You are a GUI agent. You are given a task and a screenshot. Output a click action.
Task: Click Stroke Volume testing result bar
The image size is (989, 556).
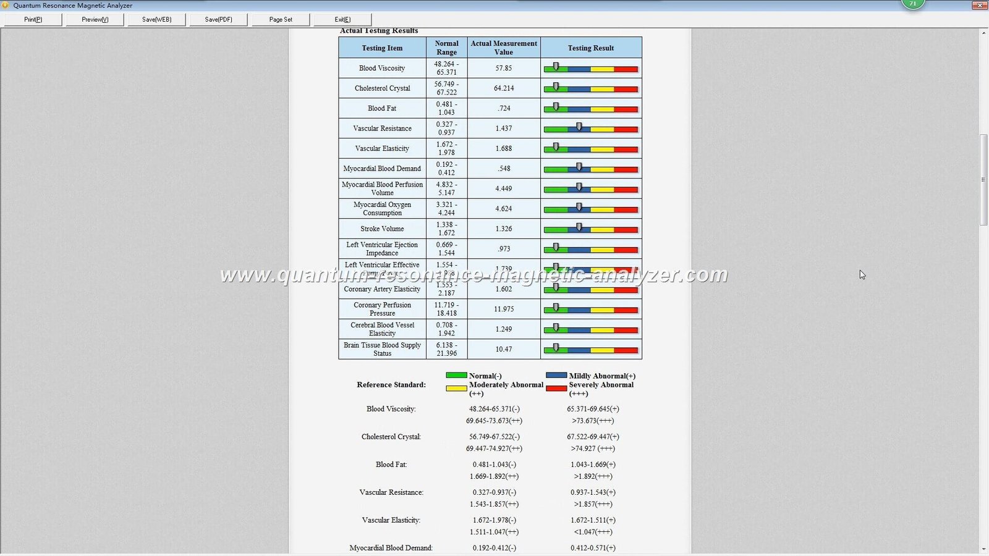pyautogui.click(x=590, y=230)
